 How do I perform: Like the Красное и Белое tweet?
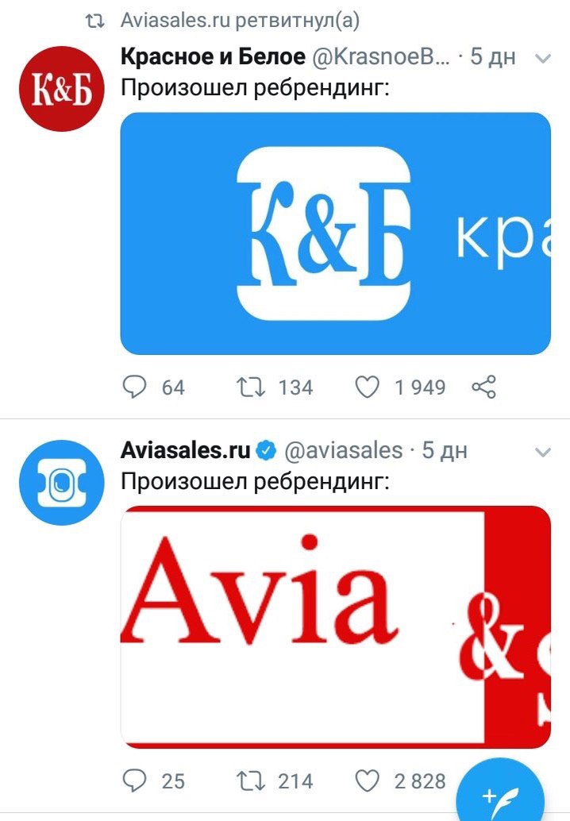coord(367,387)
